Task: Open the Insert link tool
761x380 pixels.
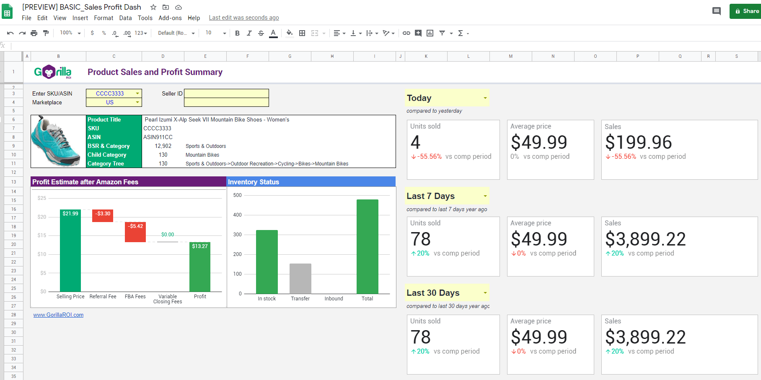Action: (x=406, y=33)
